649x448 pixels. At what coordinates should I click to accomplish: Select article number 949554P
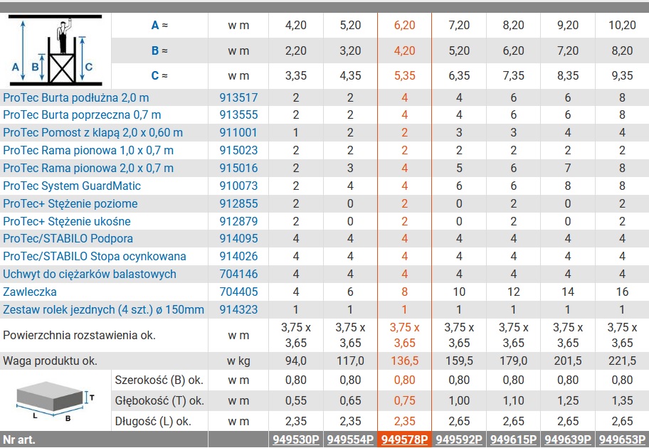350,439
